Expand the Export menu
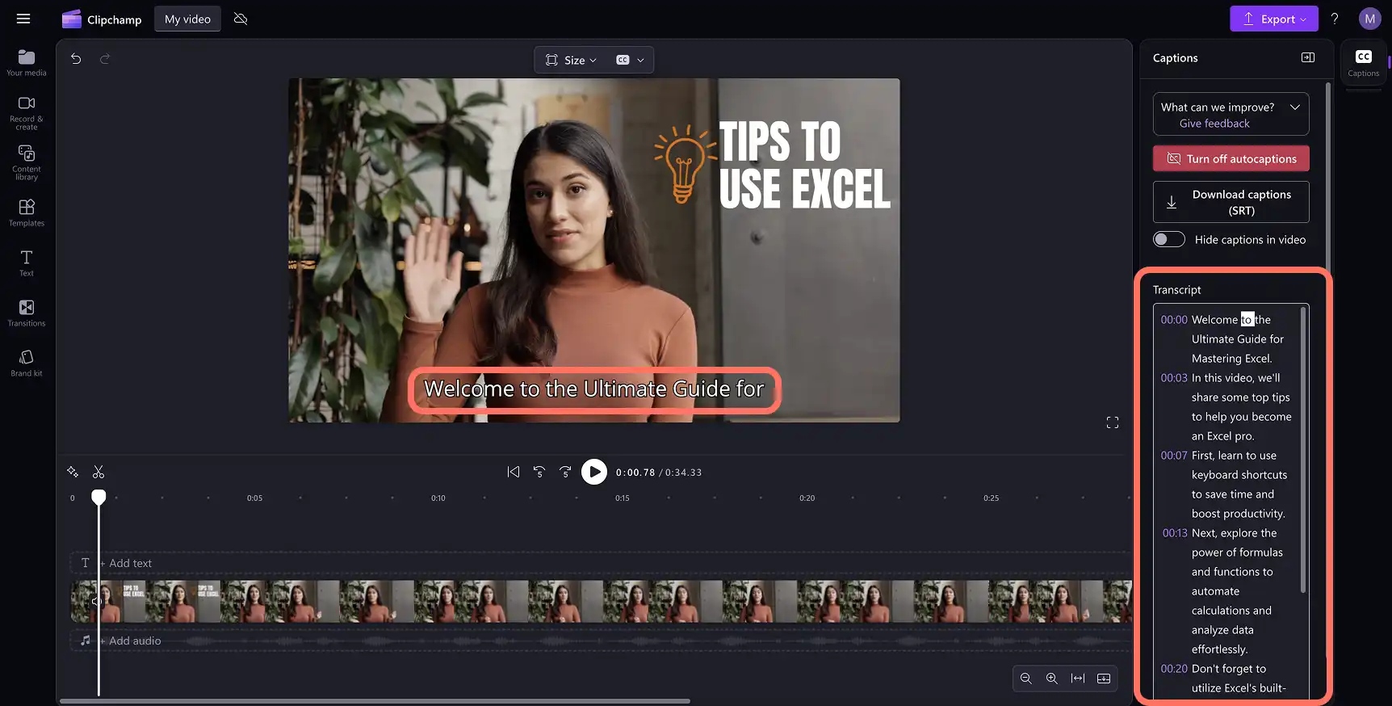This screenshot has height=706, width=1392. coord(1274,19)
